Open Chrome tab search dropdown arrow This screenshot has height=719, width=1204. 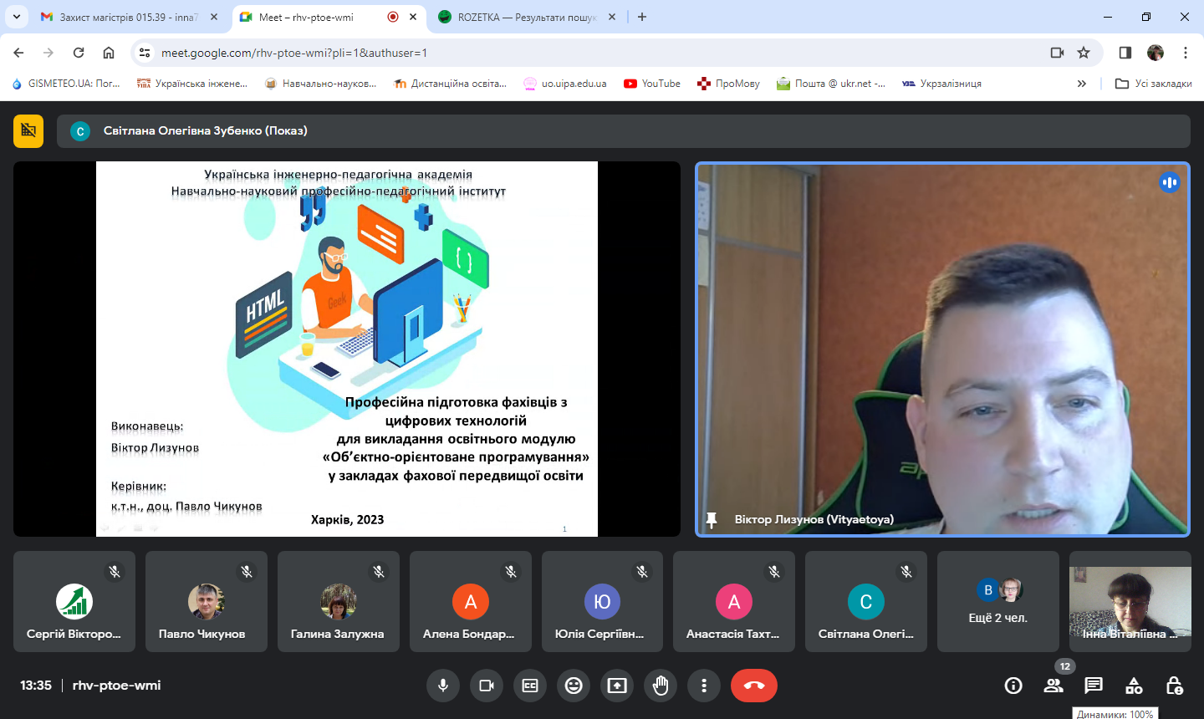pos(17,17)
